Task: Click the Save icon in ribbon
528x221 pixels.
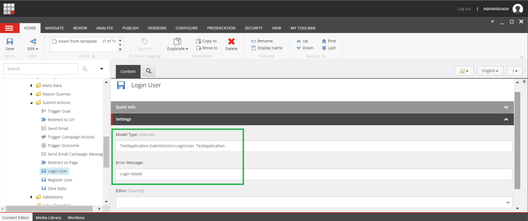Action: pos(10,42)
